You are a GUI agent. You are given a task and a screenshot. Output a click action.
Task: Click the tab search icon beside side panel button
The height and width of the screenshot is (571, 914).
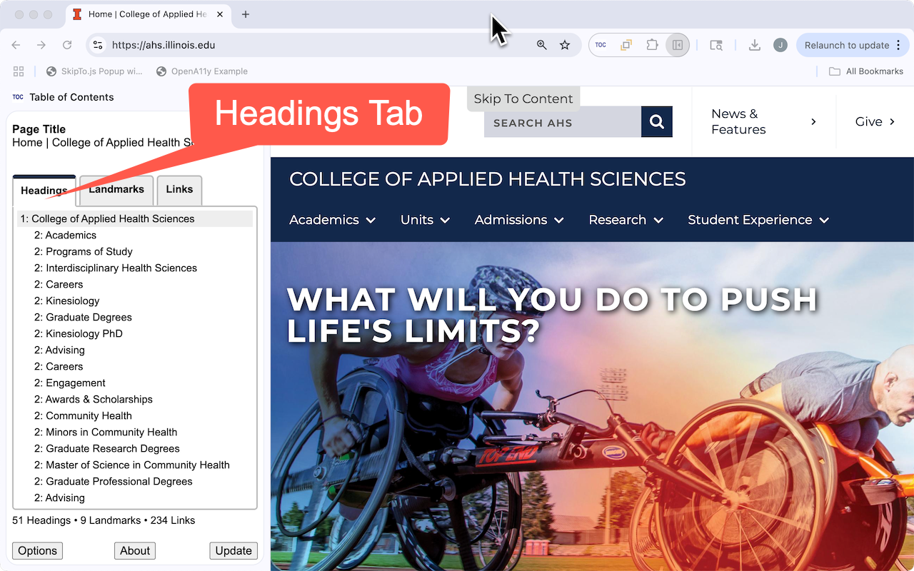716,45
